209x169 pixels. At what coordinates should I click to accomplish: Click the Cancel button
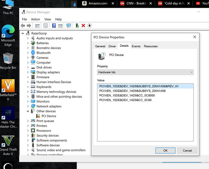187,150
